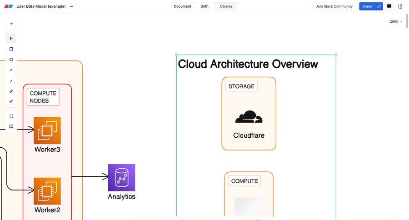Activate the Pencil freehand tool
This screenshot has width=409, height=220.
point(11,91)
